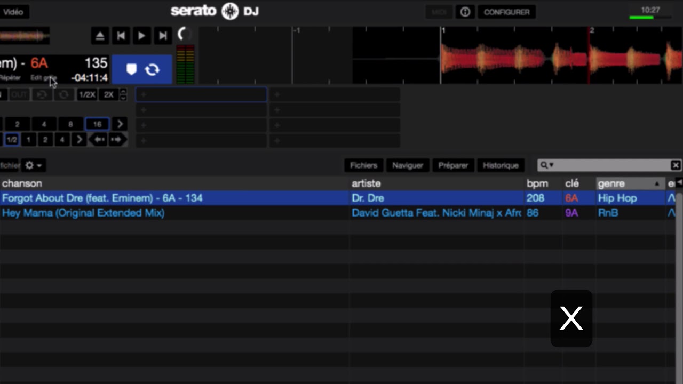Toggle the 1/2 beat button in the lower row
This screenshot has height=384, width=683.
coord(11,140)
